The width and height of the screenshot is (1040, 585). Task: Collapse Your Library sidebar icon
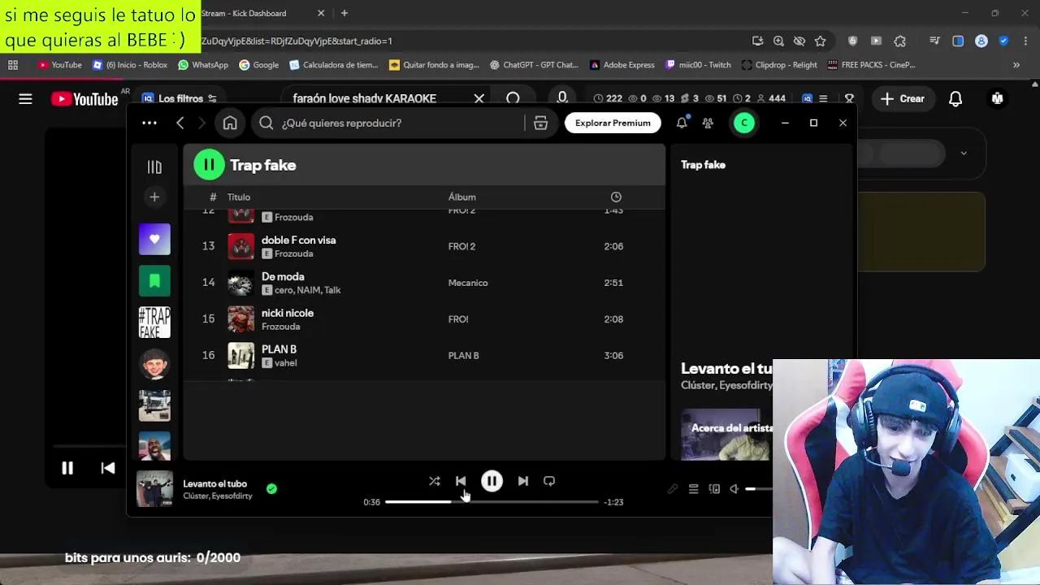click(154, 167)
